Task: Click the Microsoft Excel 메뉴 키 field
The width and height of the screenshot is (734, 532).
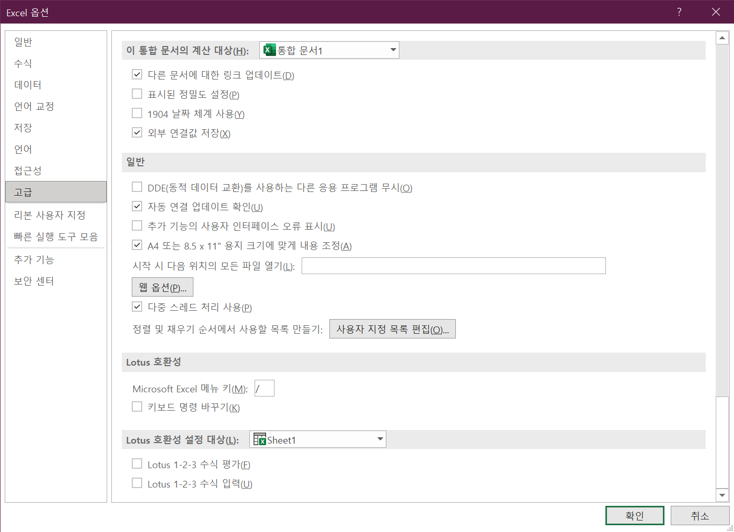Action: tap(265, 388)
